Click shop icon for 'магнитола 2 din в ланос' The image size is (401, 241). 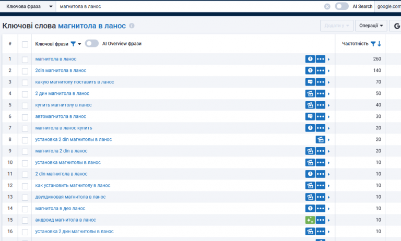click(310, 151)
